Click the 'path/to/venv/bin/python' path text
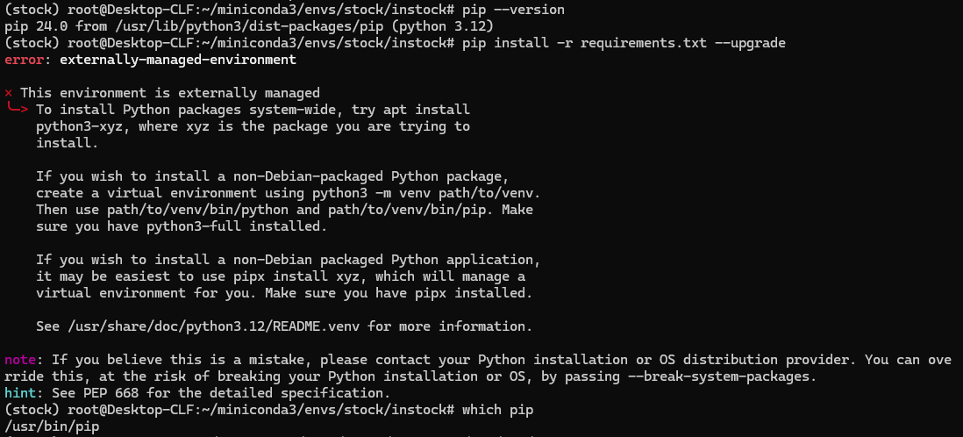The height and width of the screenshot is (437, 963). (x=186, y=210)
